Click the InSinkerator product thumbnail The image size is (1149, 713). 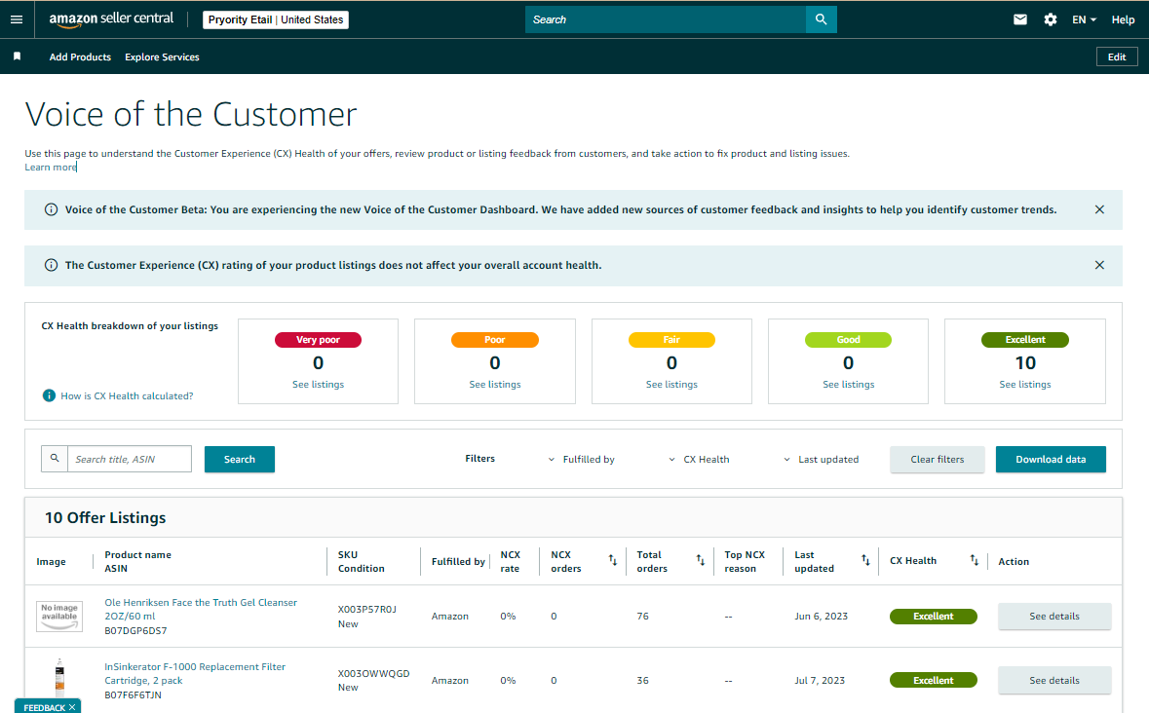59,676
